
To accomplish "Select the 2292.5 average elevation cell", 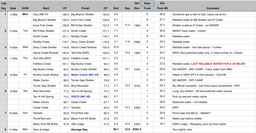I will 137,130.
